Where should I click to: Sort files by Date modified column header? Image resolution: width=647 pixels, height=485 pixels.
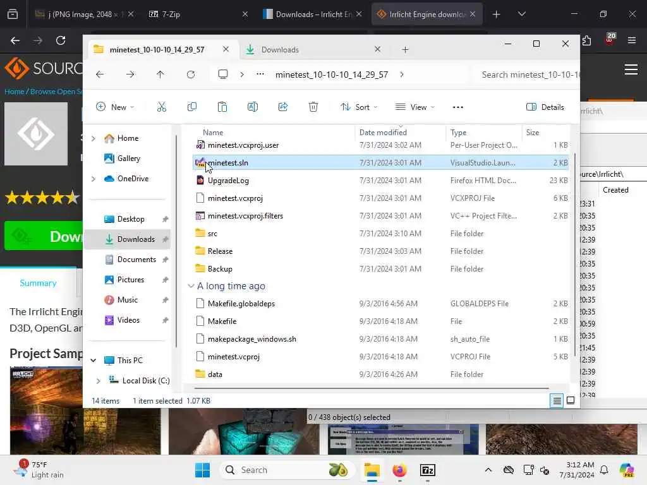(x=383, y=133)
